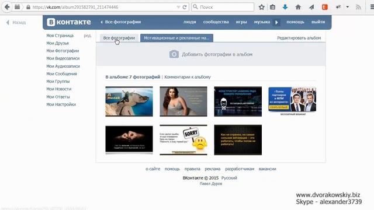Open музыка in header menu
This screenshot has height=210, width=374.
(262, 22)
